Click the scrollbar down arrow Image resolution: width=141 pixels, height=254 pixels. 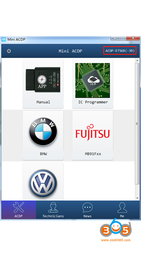coord(137,198)
